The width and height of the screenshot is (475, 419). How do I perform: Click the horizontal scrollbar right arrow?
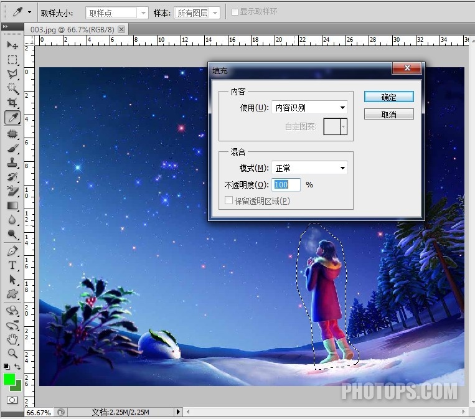pos(464,412)
